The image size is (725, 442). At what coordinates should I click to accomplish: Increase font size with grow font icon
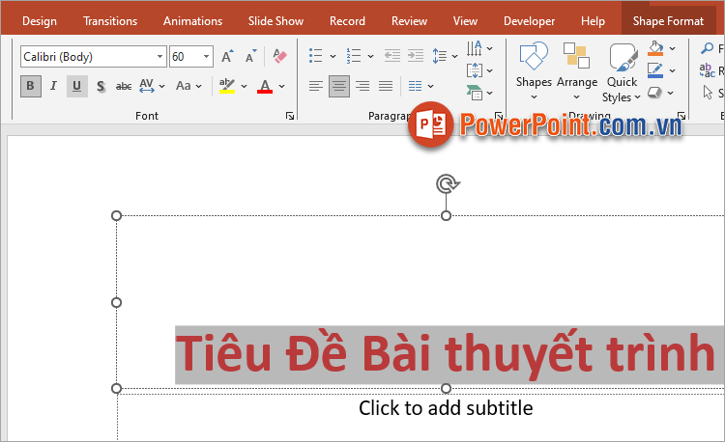point(227,56)
